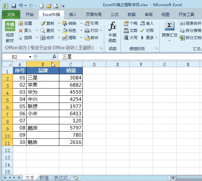Viewport: 202px width, 181px height.
Task: Switch to the 数据 ribbon tab
Action: (x=132, y=15)
